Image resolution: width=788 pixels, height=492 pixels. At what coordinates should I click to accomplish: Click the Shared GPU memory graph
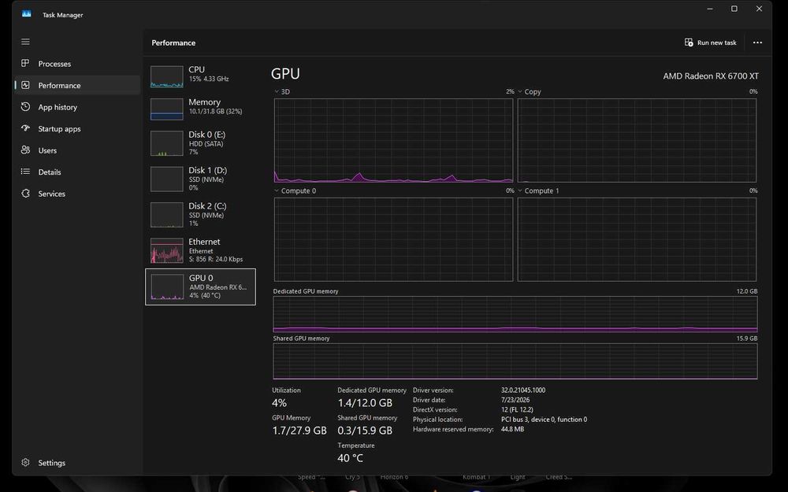point(515,361)
